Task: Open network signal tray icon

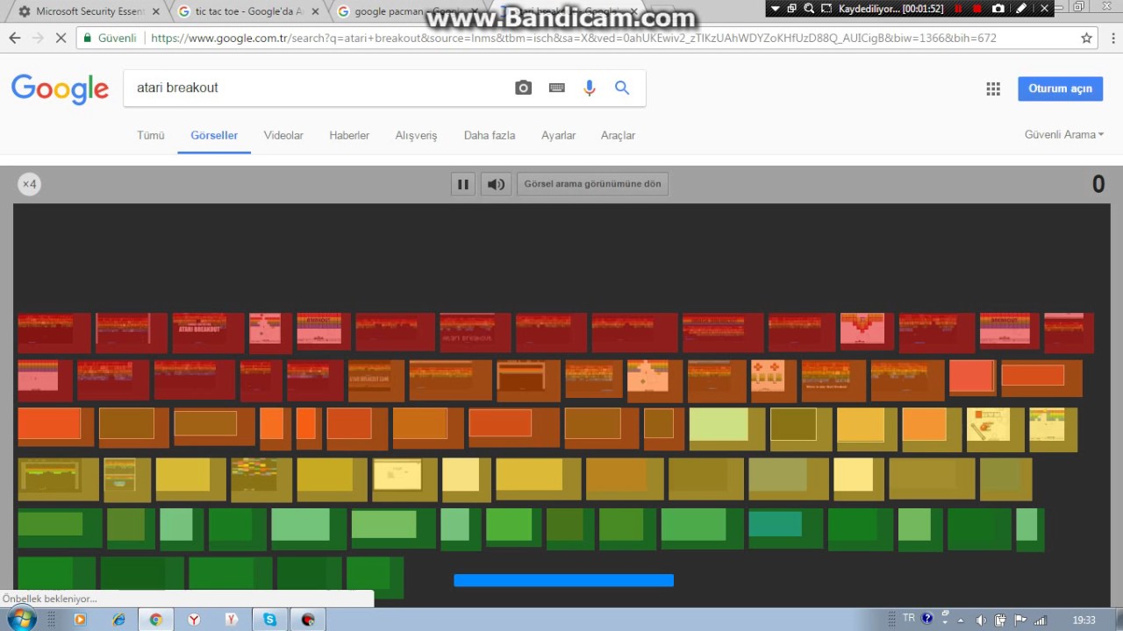Action: click(1041, 620)
